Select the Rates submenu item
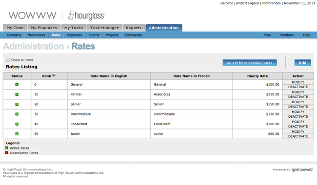This screenshot has width=317, height=185. pyautogui.click(x=56, y=35)
